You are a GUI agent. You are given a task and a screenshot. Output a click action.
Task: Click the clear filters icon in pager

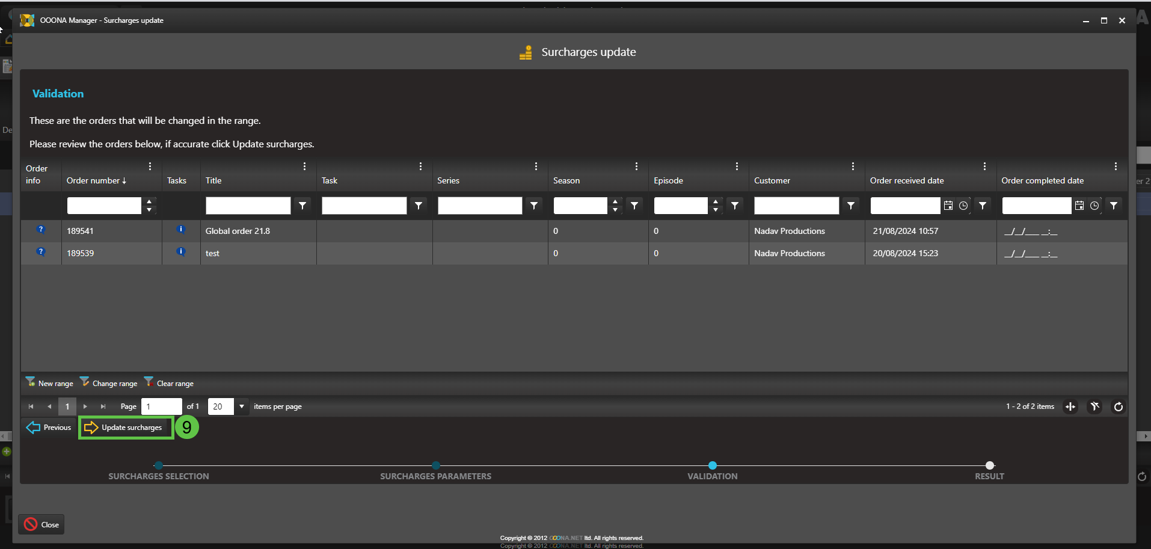(x=1094, y=407)
